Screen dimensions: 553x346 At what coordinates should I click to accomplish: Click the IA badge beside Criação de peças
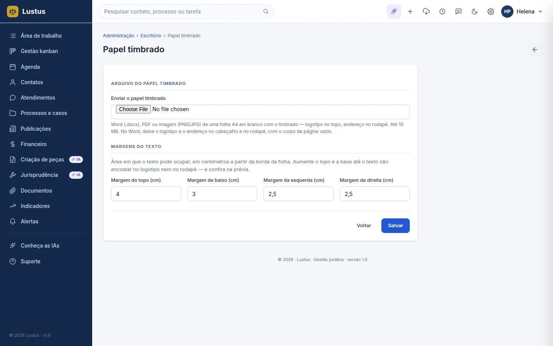click(76, 160)
